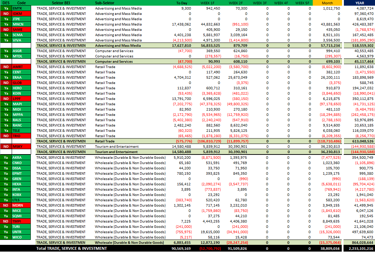This screenshot has height=253, width=375.
Task: Select the red TMPI code cell
Action: coord(21,221)
